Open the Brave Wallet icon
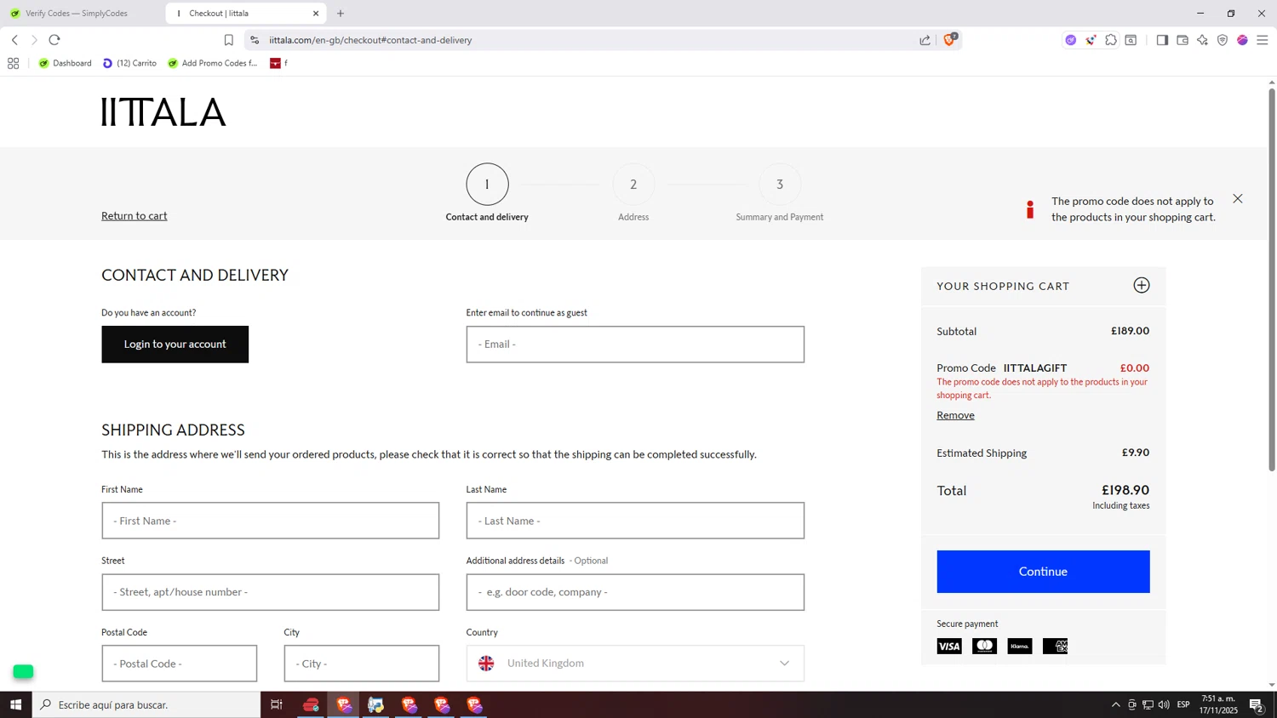Image resolution: width=1277 pixels, height=718 pixels. pos(1183,40)
